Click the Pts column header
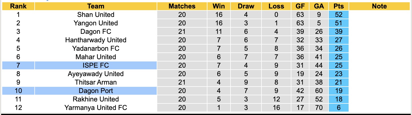 click(338, 6)
